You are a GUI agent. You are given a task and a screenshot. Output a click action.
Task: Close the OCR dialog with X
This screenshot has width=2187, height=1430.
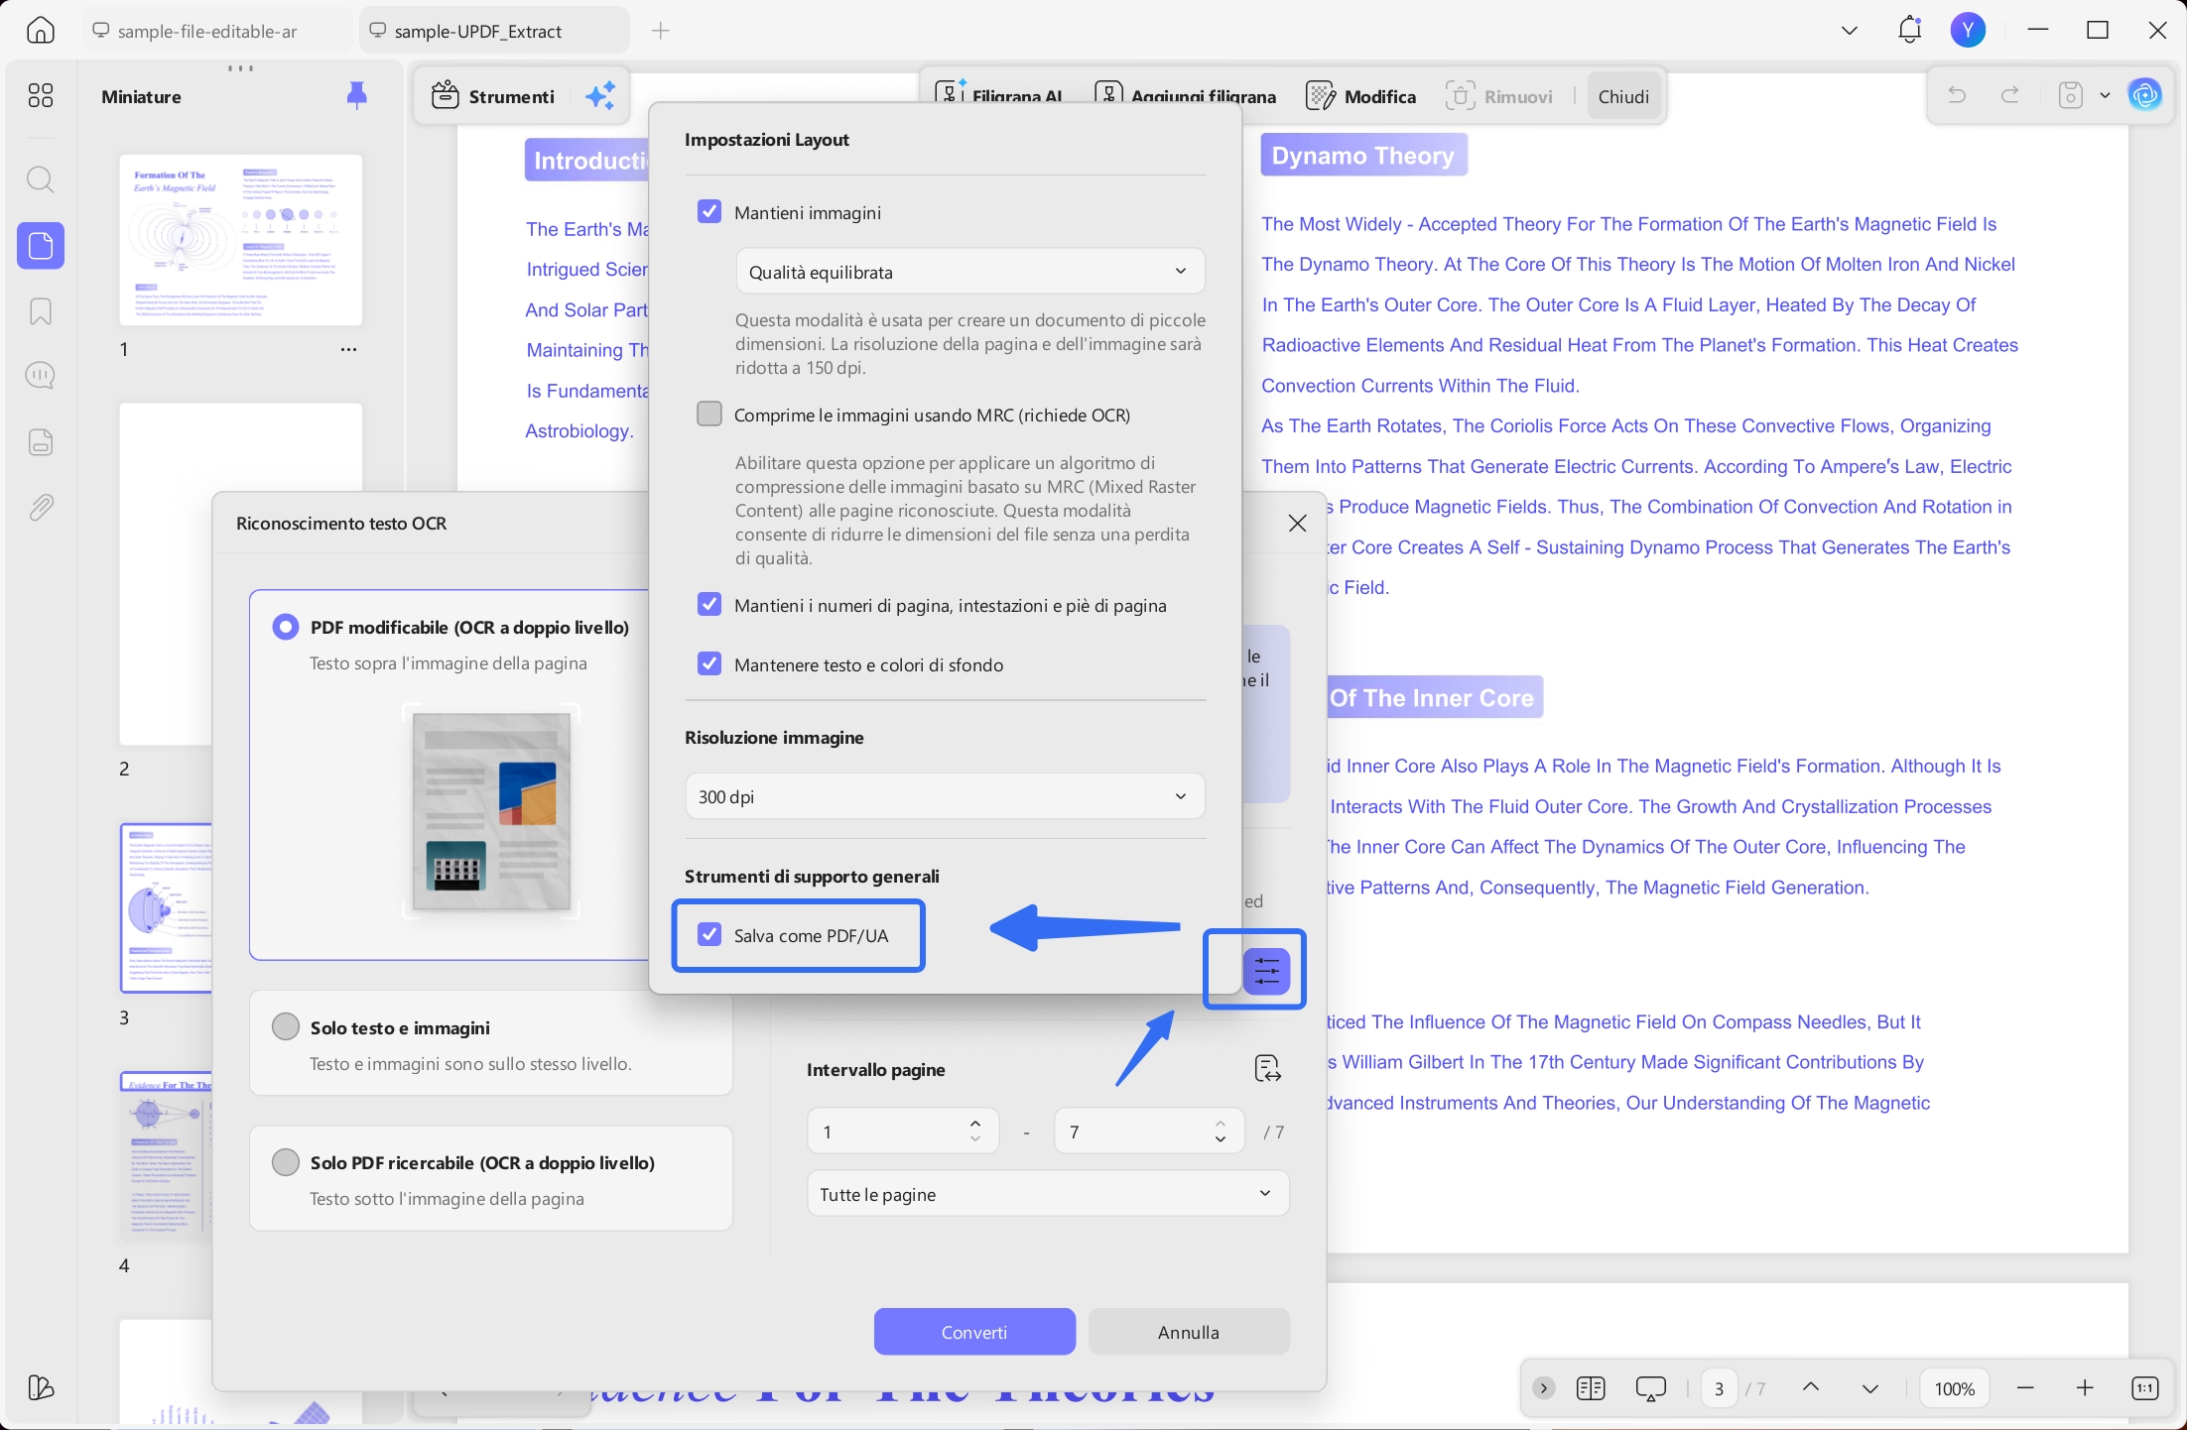point(1297,523)
